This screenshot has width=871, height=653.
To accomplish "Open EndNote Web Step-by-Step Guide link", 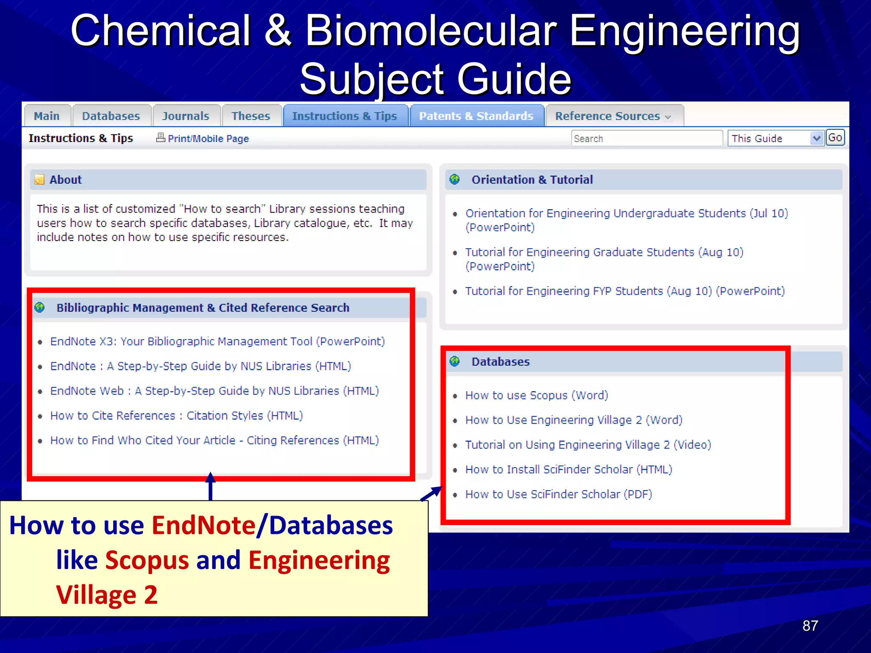I will pos(214,391).
